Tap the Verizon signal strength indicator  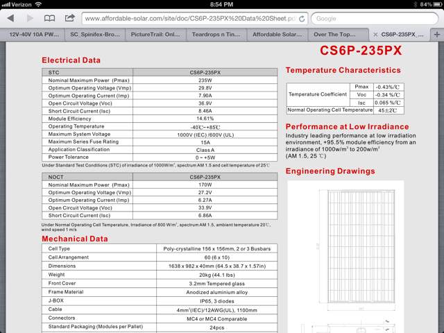(x=6, y=5)
